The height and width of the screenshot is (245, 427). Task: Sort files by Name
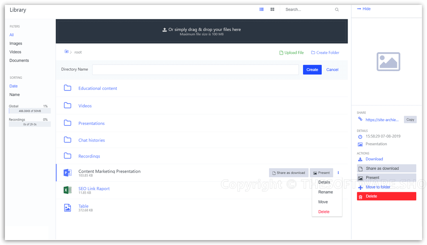tap(15, 95)
